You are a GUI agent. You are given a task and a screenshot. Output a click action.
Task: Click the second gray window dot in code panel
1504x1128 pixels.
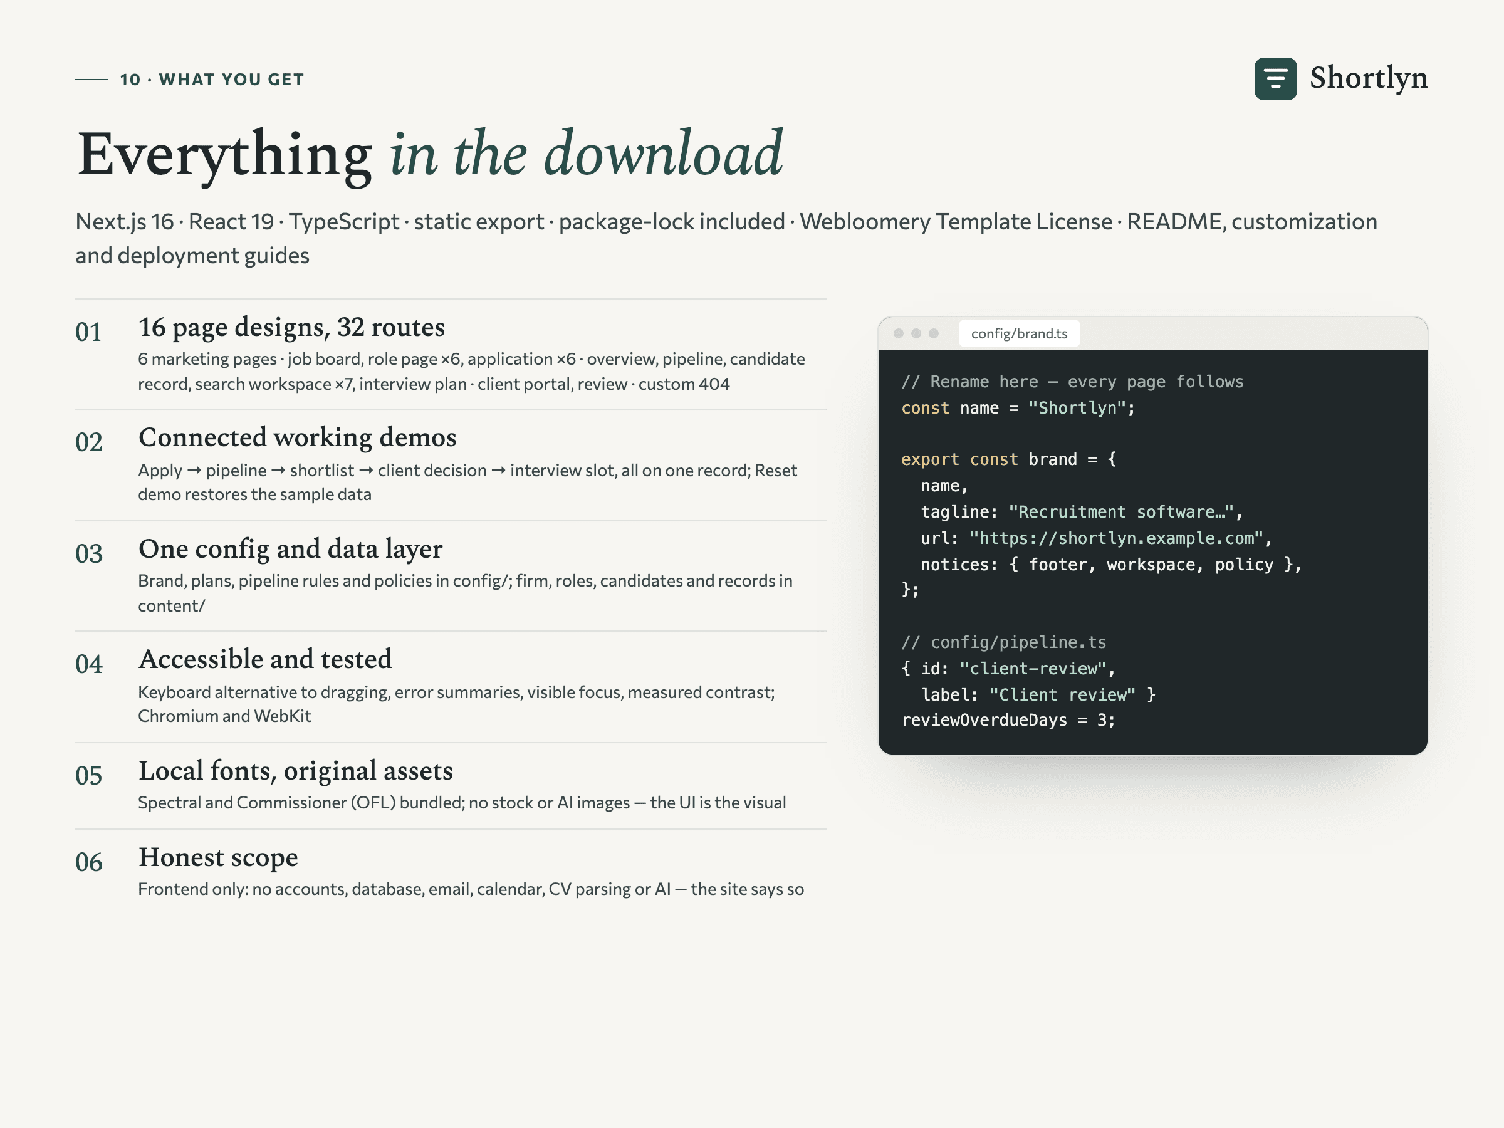916,333
